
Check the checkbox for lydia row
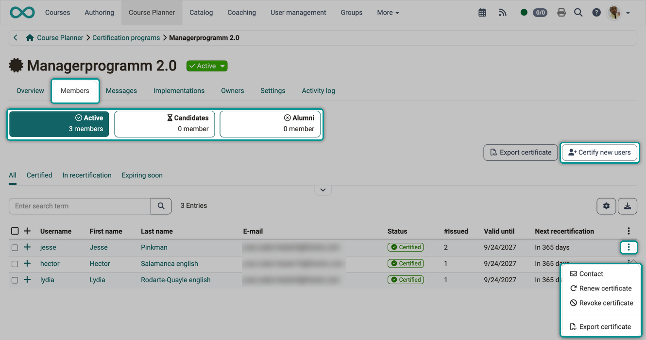(15, 280)
